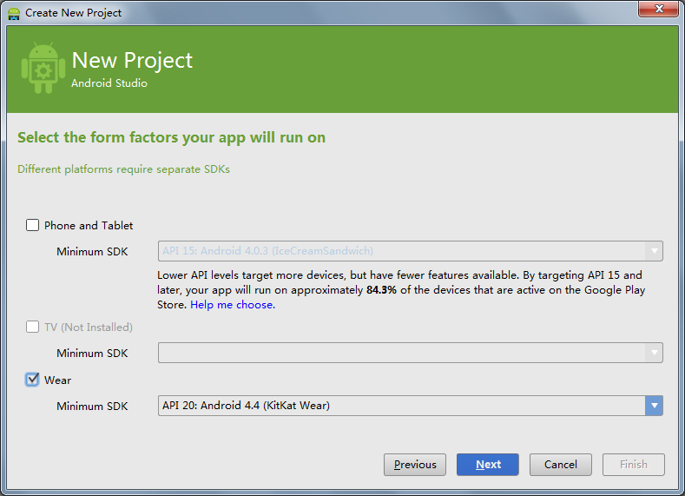
Task: Click the Next button
Action: [488, 465]
